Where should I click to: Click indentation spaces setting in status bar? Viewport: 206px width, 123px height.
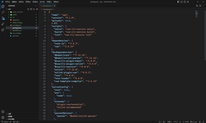[x=170, y=122]
